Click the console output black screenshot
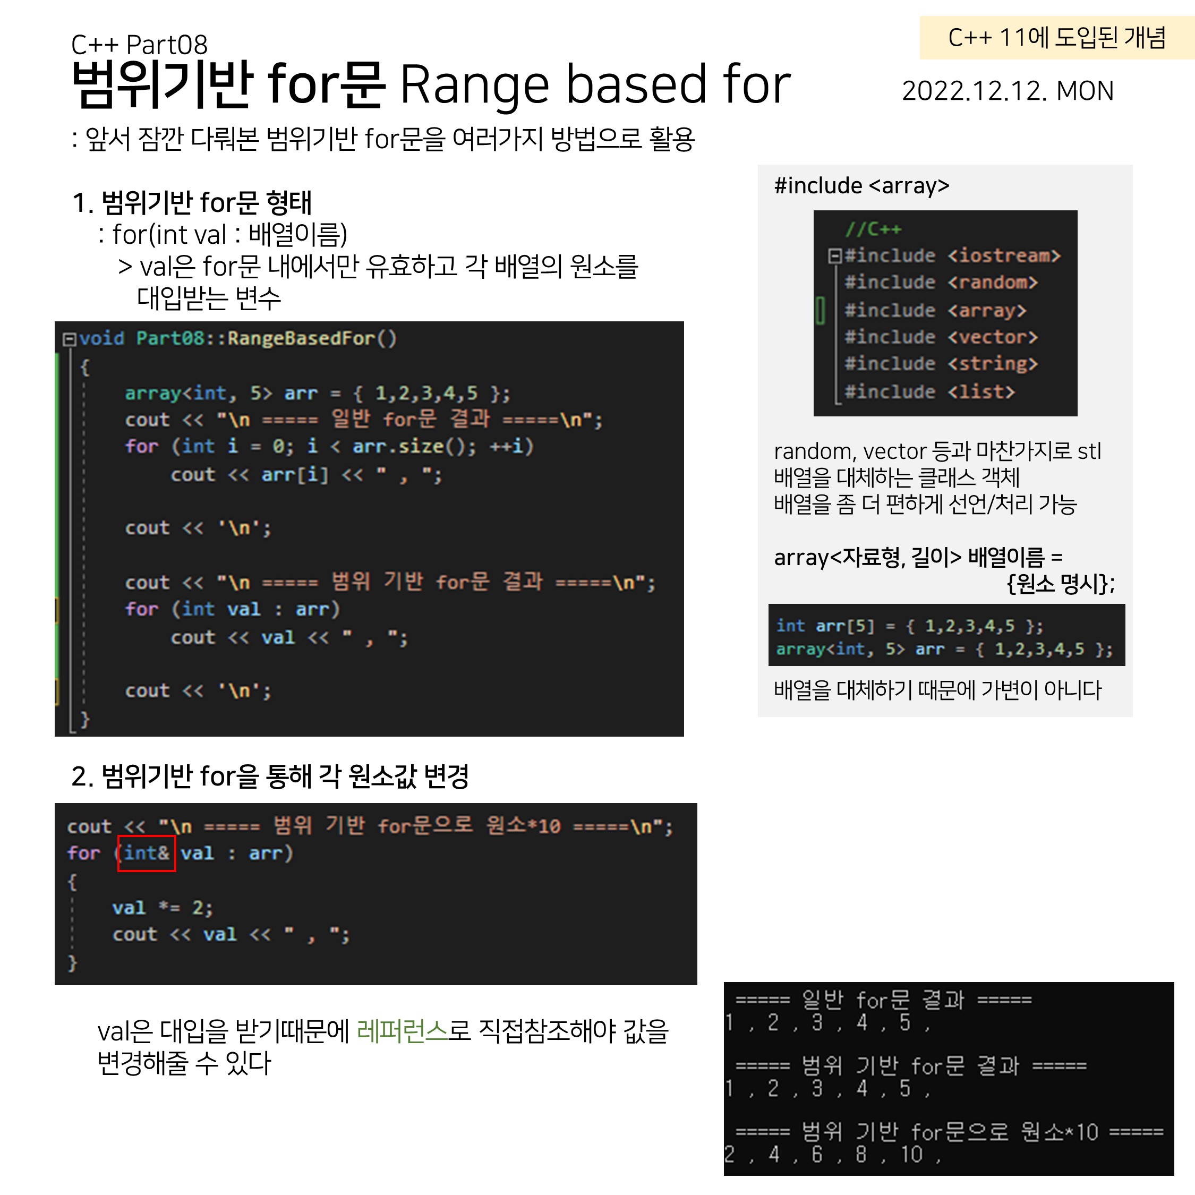The height and width of the screenshot is (1195, 1195). pyautogui.click(x=948, y=1078)
